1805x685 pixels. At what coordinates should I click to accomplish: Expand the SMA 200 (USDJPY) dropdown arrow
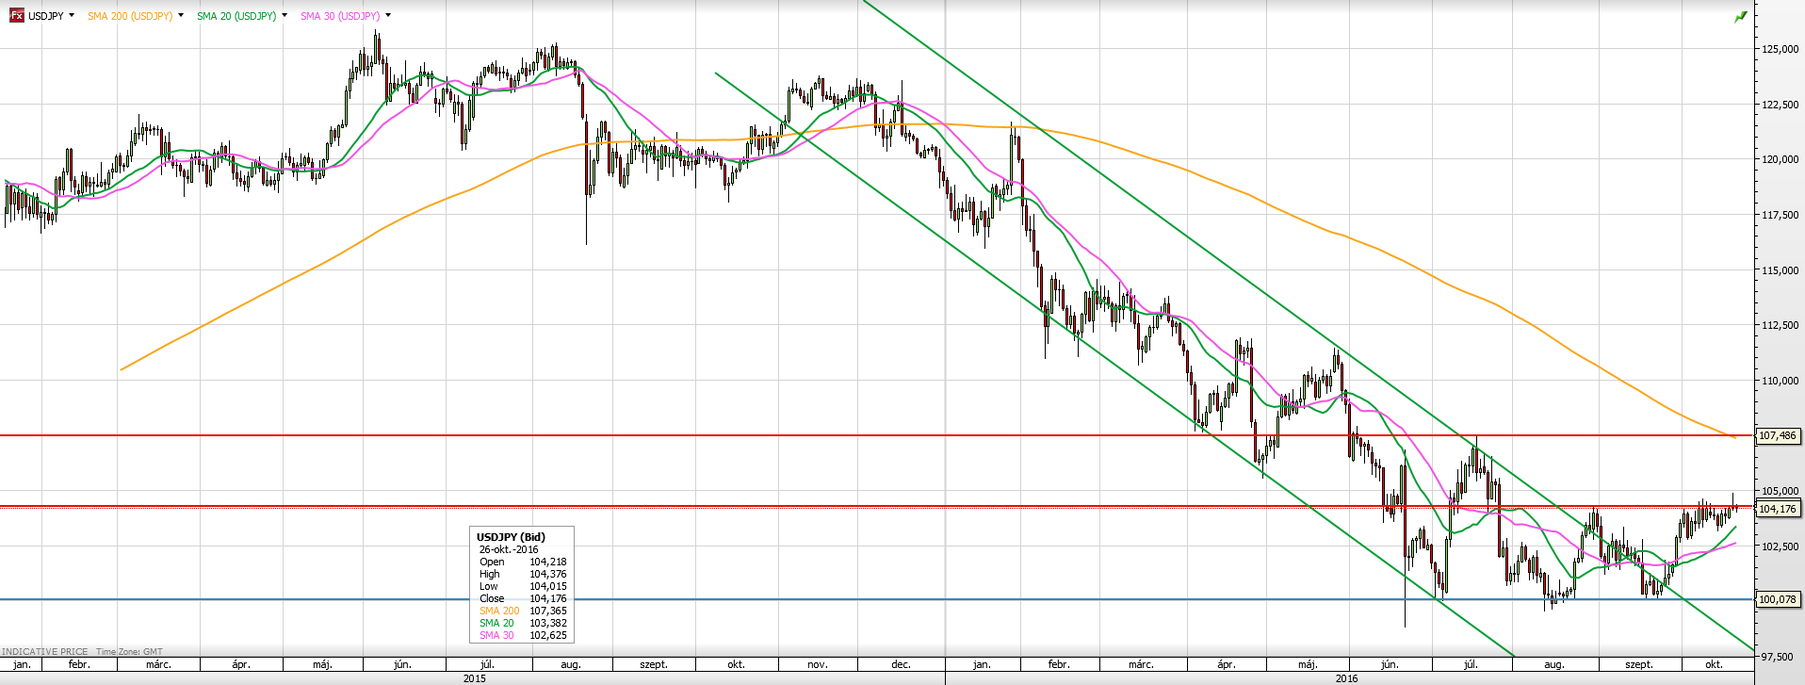181,15
